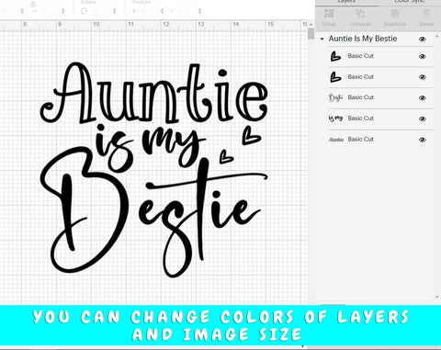Hide the Auntie Is My Bestie group
This screenshot has width=441, height=350.
[423, 40]
